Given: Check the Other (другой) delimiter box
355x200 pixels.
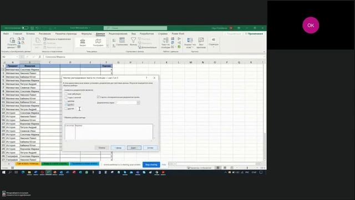Looking at the screenshot, I should (x=66, y=108).
